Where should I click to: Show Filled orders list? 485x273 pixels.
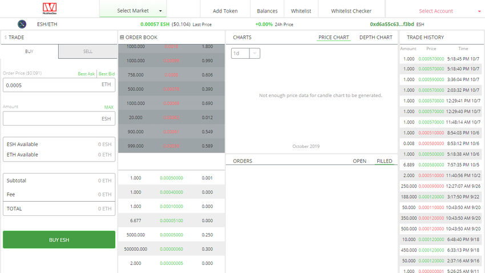384,161
